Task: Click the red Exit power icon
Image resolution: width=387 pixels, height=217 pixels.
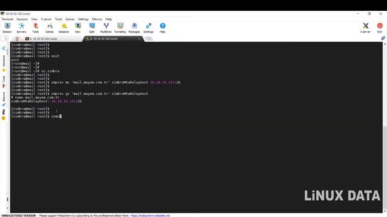Action: click(x=380, y=28)
